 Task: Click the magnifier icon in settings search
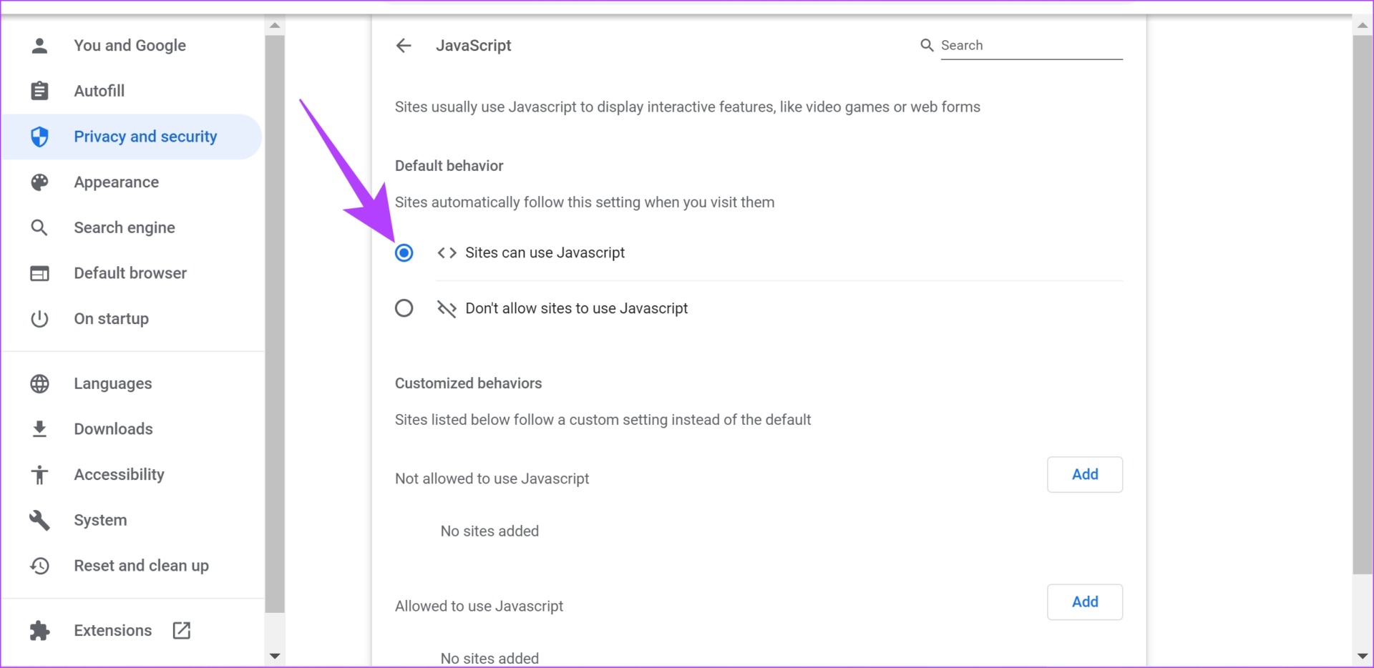click(927, 46)
